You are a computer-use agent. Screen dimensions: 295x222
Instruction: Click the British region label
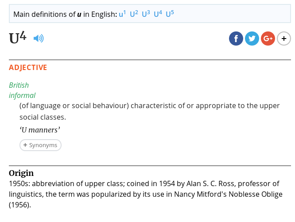(x=19, y=85)
